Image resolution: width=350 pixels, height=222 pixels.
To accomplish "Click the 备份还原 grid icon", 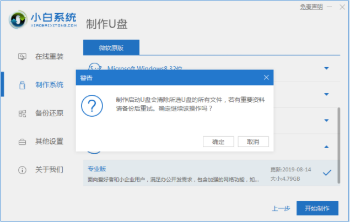I will coord(23,113).
